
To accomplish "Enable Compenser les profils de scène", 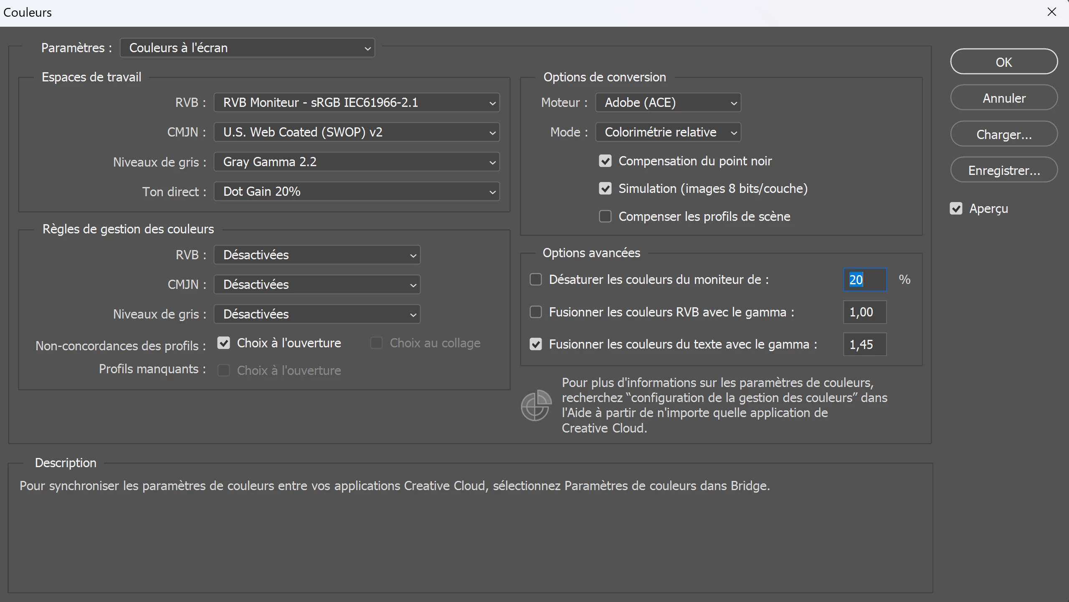I will [605, 216].
